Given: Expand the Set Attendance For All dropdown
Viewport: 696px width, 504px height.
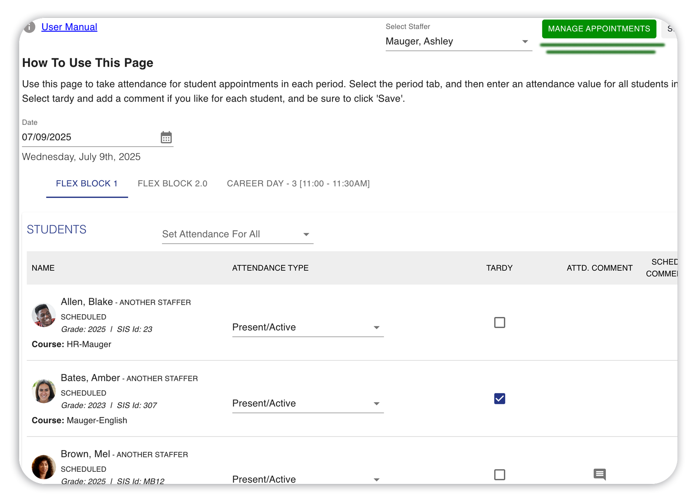Looking at the screenshot, I should [238, 234].
